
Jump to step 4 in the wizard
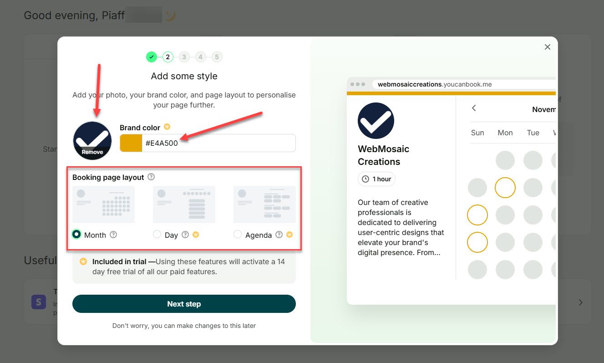(200, 56)
